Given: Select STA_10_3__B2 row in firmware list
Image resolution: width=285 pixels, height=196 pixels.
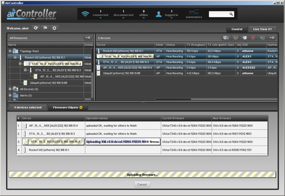Looking at the screenshot, I should [142, 134].
